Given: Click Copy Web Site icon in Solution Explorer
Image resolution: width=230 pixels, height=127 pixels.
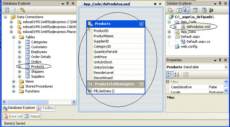Looking at the screenshot, I should (204, 10).
